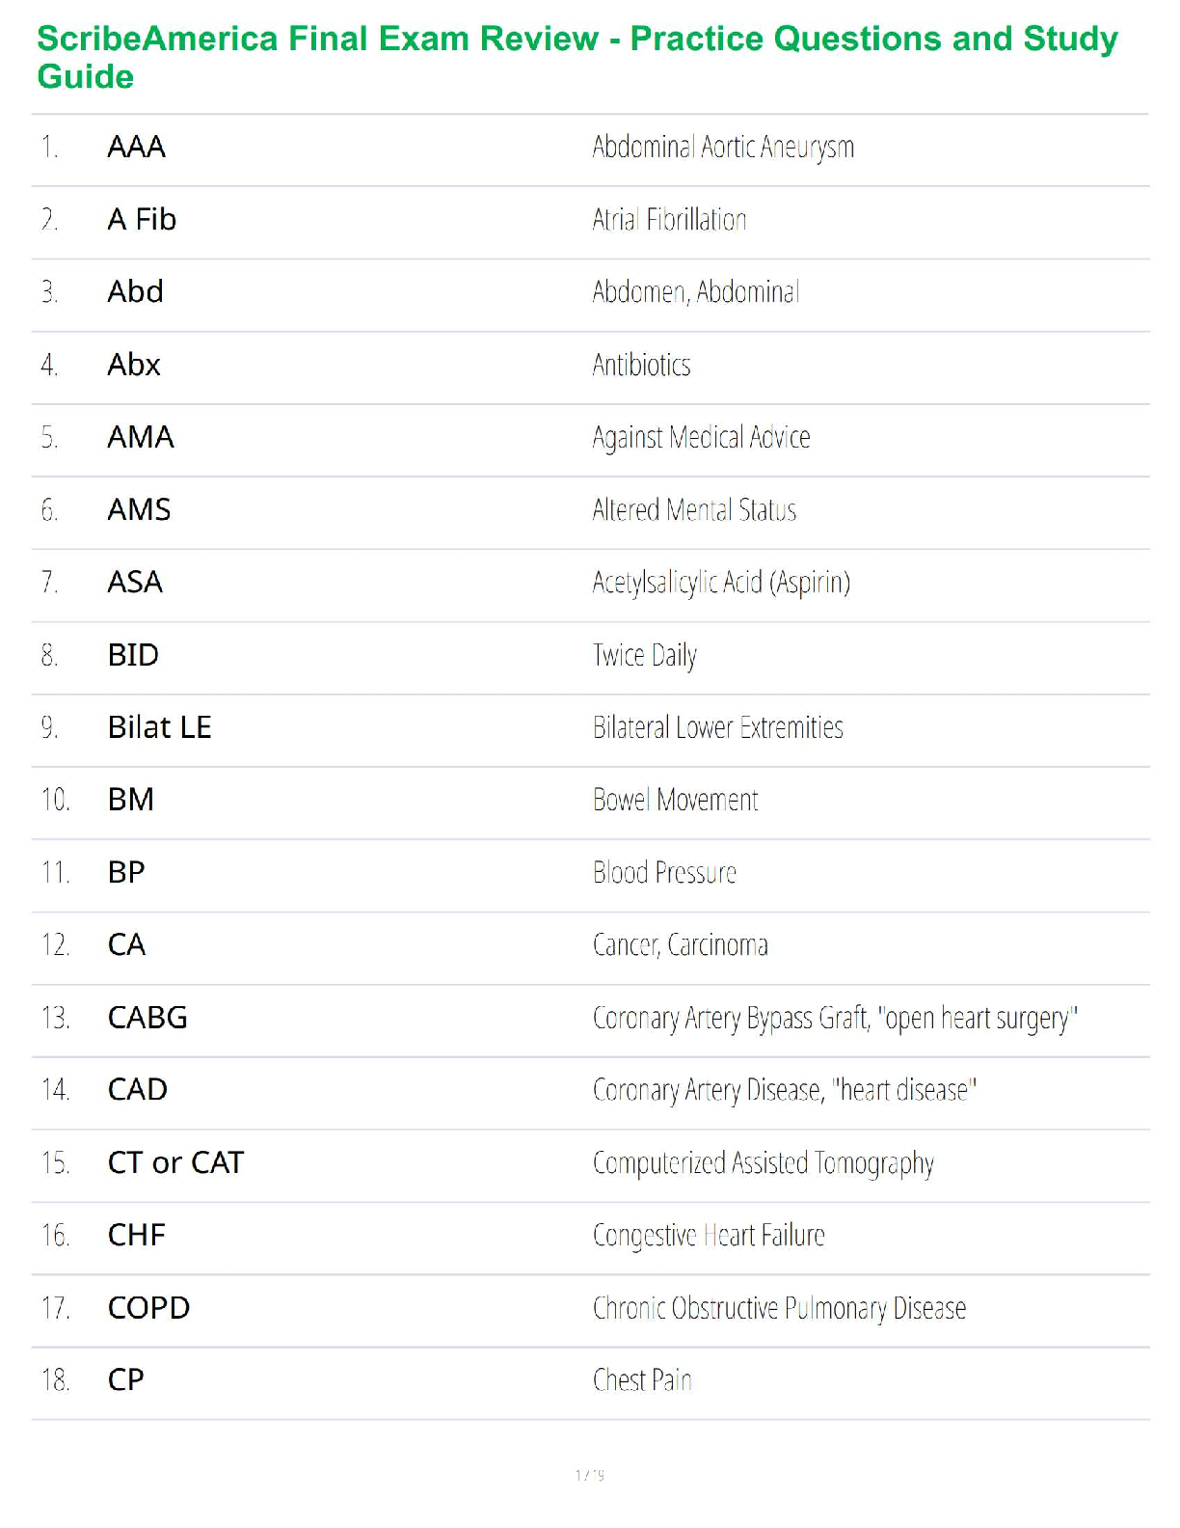This screenshot has width=1180, height=1528.
Task: Click the Bowel Movement definition
Action: 675,801
